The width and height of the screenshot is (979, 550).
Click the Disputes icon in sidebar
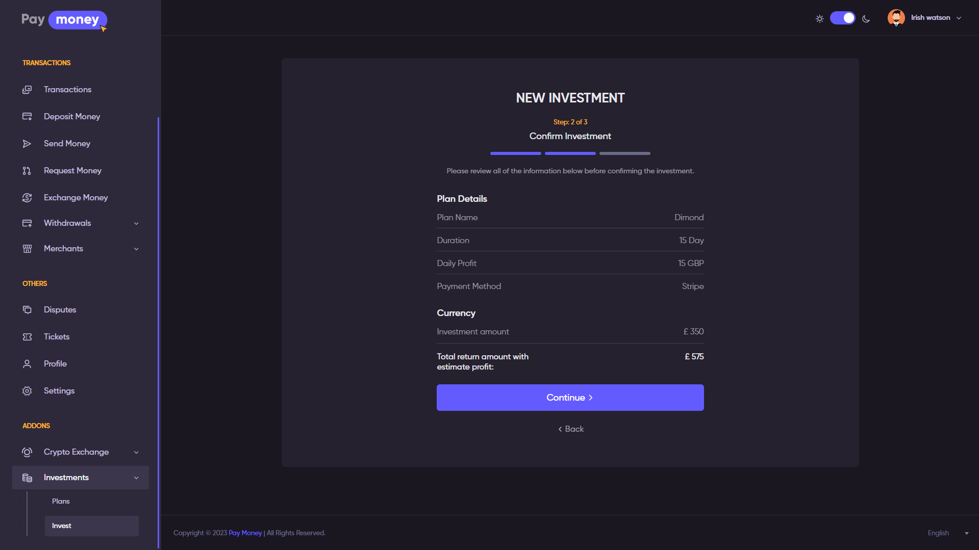click(27, 310)
